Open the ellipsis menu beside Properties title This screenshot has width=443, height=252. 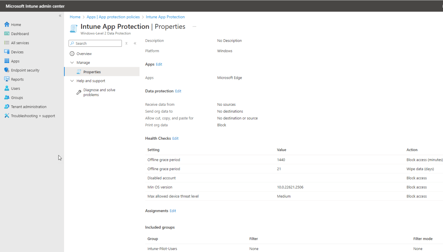pyautogui.click(x=194, y=26)
